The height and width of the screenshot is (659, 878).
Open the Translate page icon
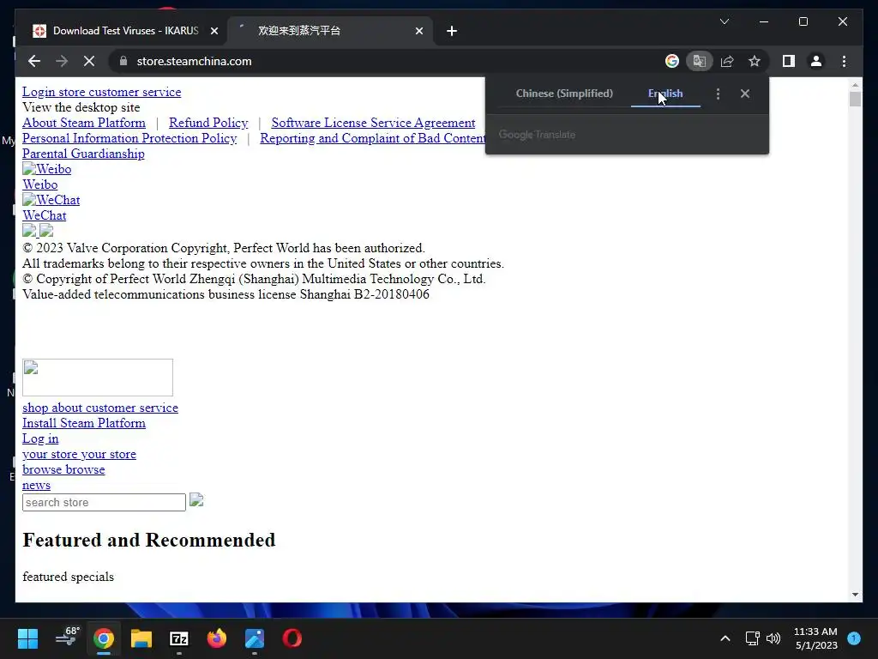tap(700, 61)
